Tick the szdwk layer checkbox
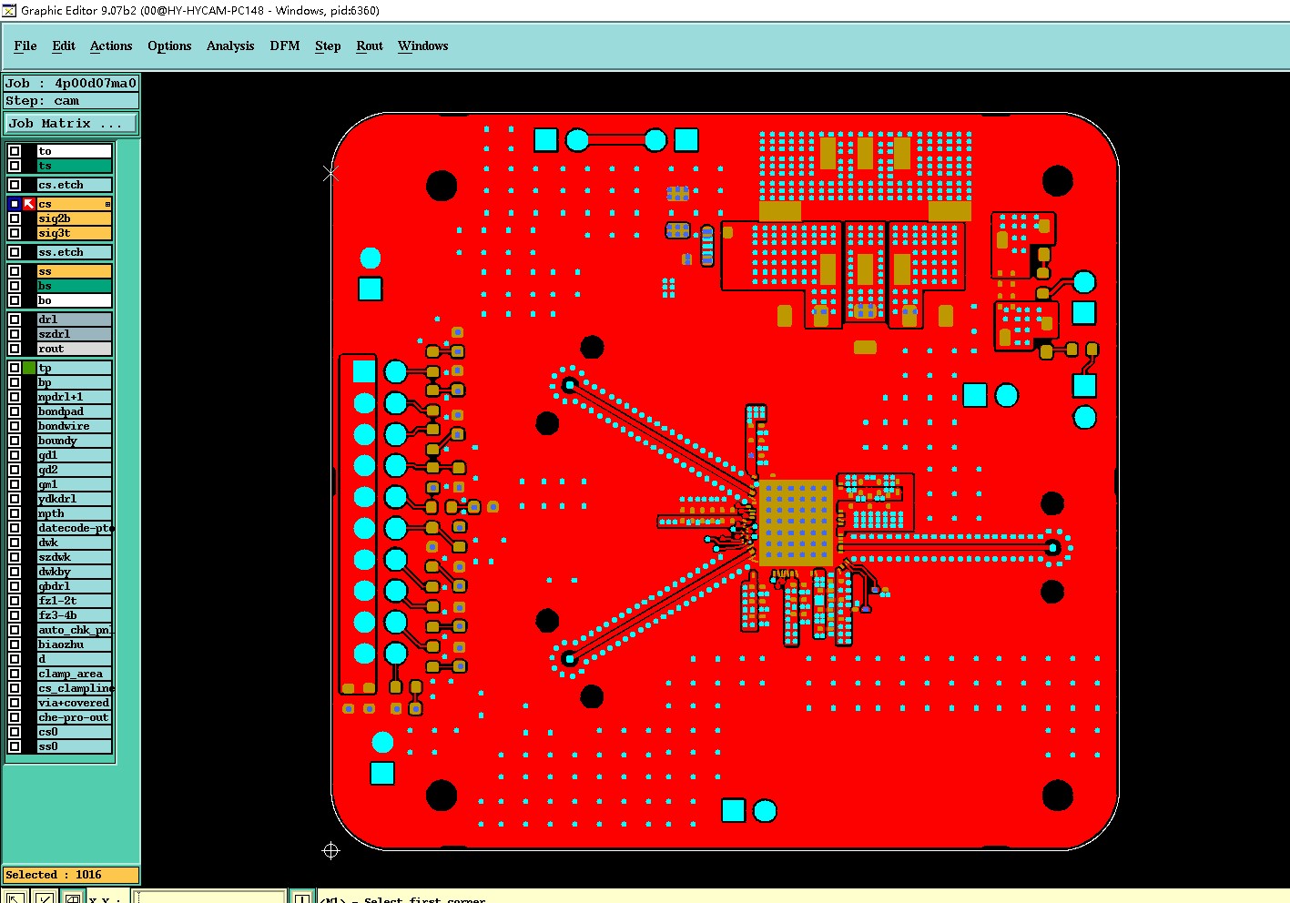 coord(15,557)
